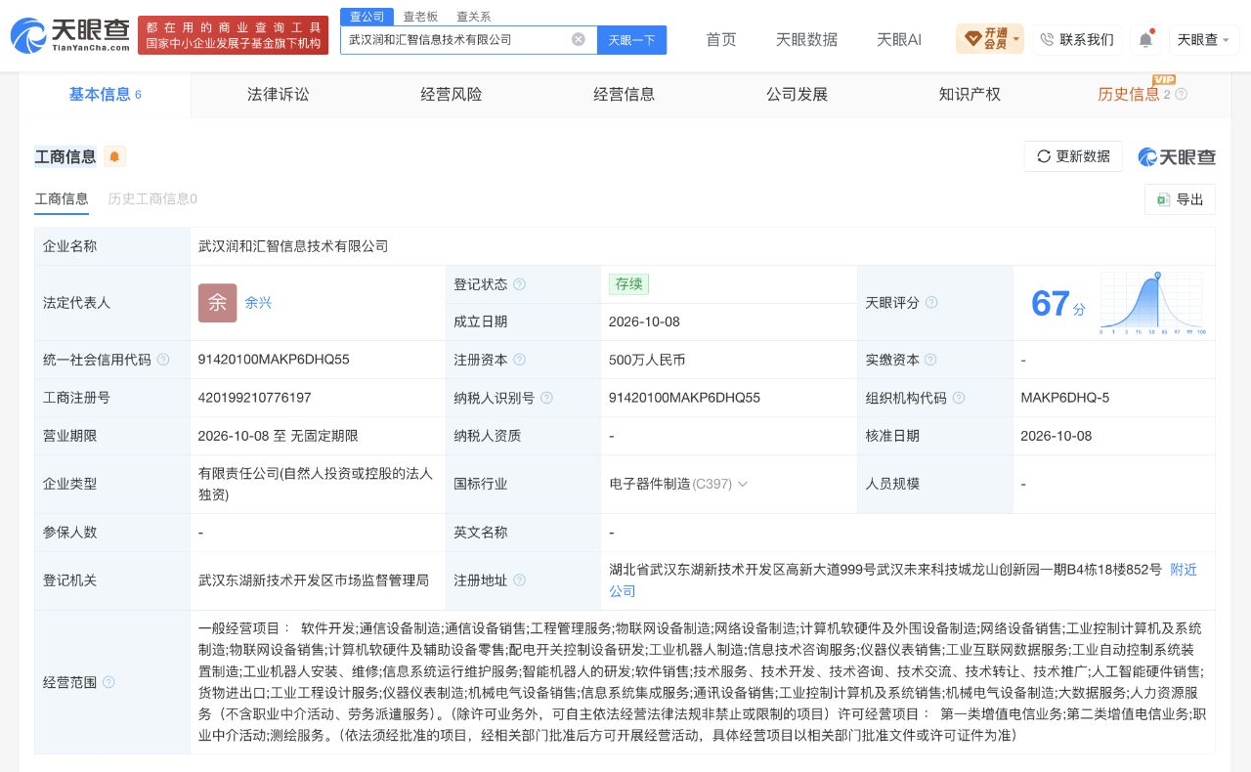
Task: Switch to the 查关系 search tab
Action: 473,17
